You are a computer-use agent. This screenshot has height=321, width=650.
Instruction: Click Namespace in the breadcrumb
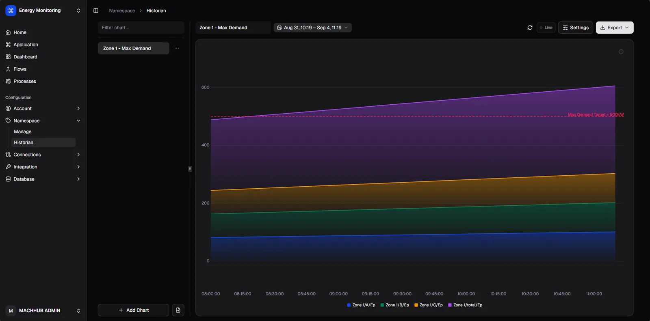(122, 11)
